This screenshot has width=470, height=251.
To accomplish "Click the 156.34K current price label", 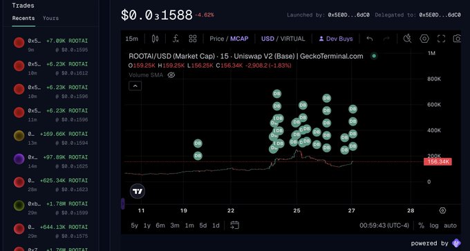I will coord(438,162).
